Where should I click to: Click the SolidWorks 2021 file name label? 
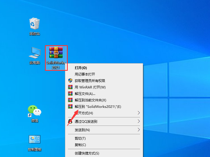(x=56, y=65)
